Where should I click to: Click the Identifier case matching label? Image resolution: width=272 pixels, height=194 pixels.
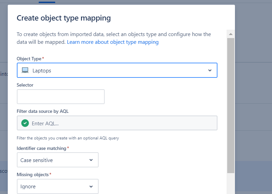[42, 148]
